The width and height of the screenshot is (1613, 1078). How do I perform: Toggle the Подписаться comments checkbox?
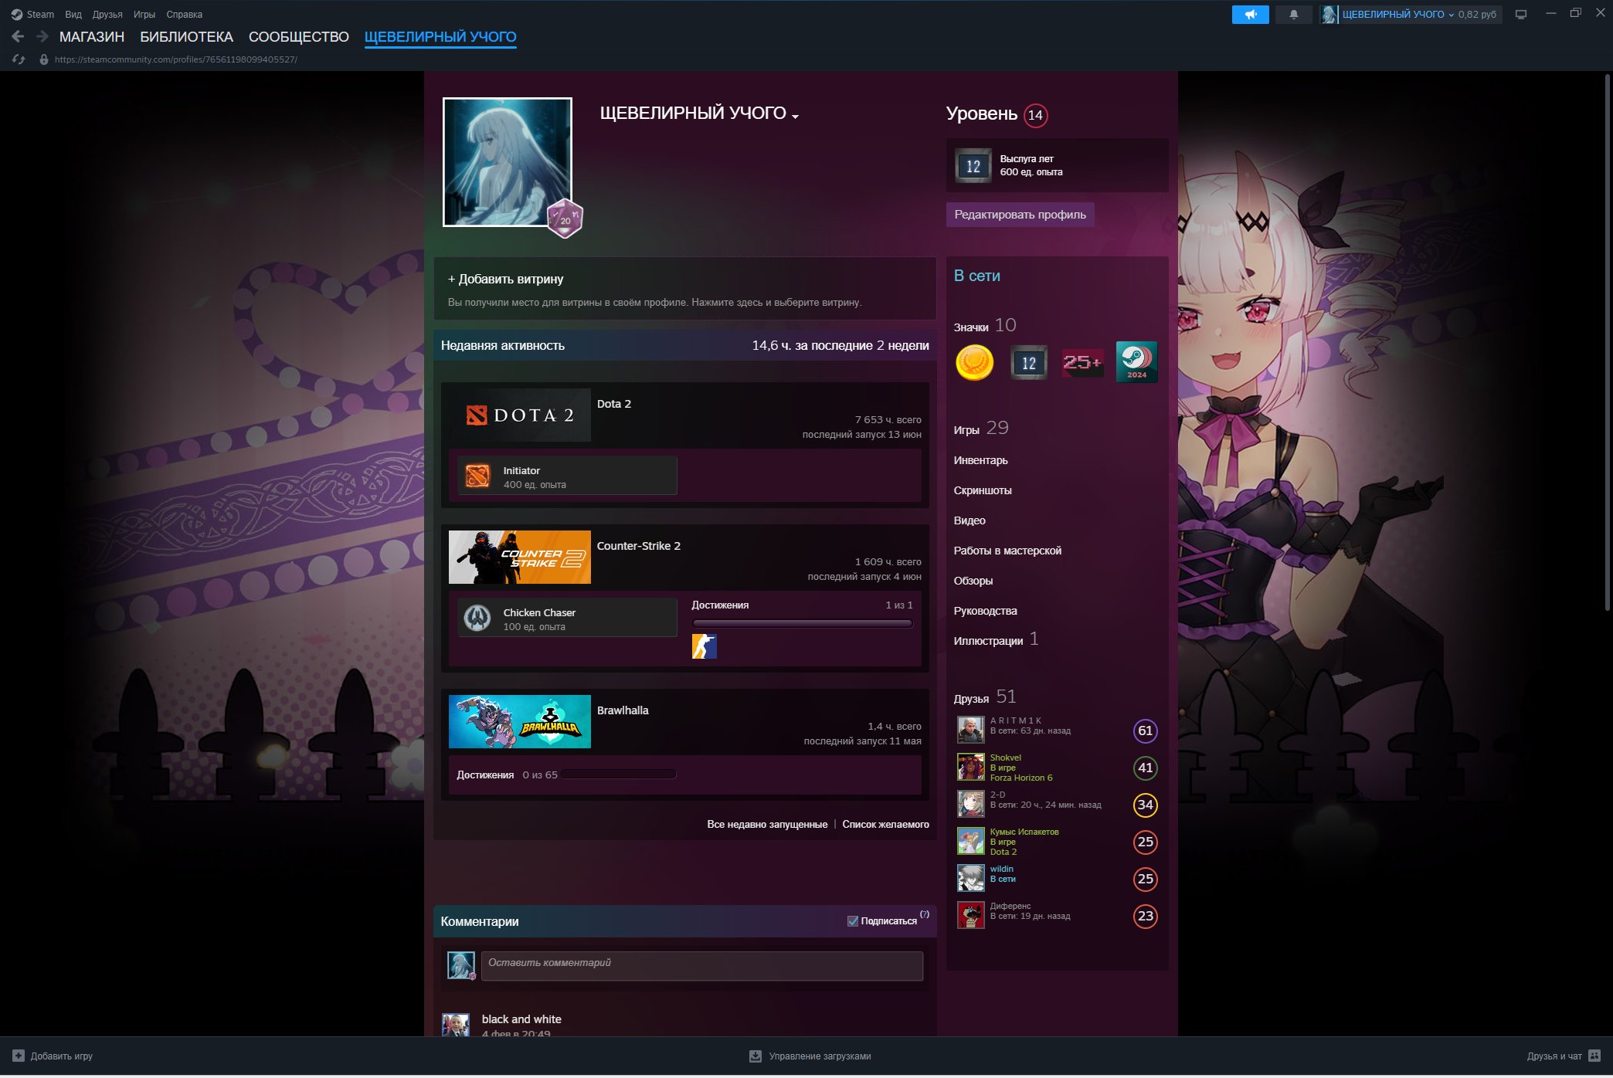click(853, 920)
